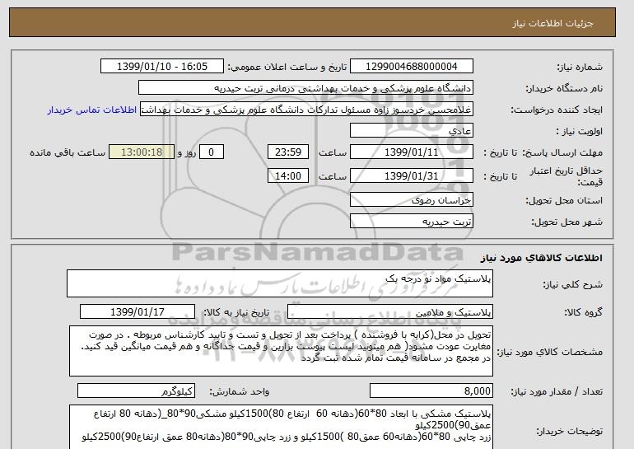This screenshot has width=634, height=449.
Task: Click the label مشخصات کالای مورد نیاز
Action: [549, 352]
